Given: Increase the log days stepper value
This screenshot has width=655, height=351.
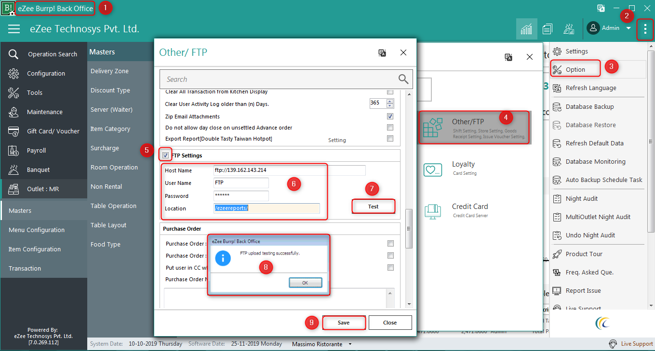Looking at the screenshot, I should [390, 101].
